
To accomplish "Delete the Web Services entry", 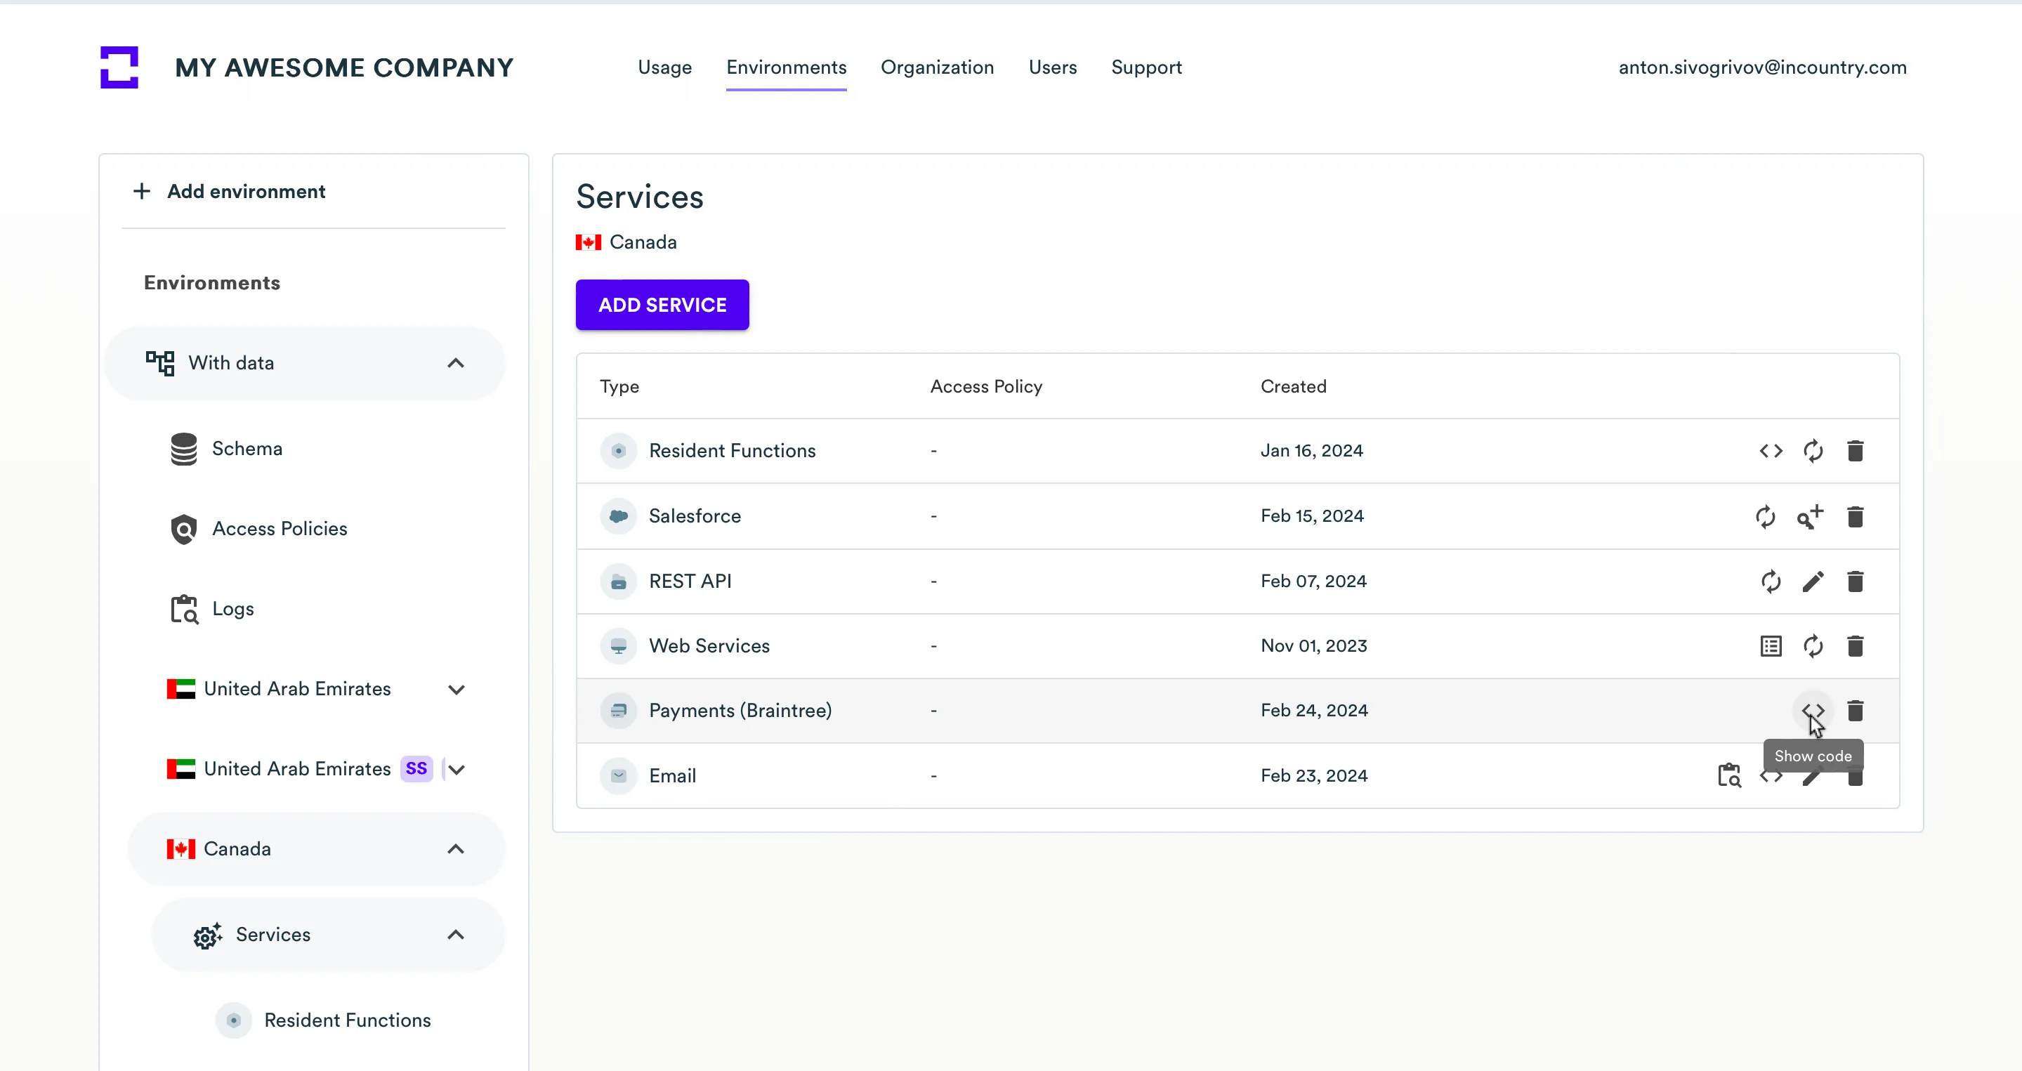I will coord(1855,647).
